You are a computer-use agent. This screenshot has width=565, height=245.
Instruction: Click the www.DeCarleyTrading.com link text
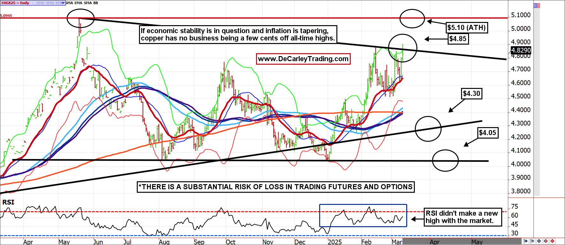point(303,59)
